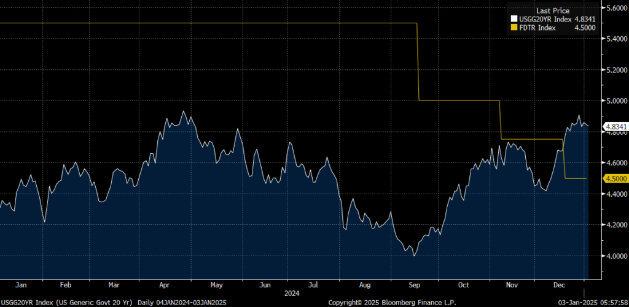The width and height of the screenshot is (629, 307).
Task: Click the yellow FDTR Index legend swatch
Action: coord(514,27)
